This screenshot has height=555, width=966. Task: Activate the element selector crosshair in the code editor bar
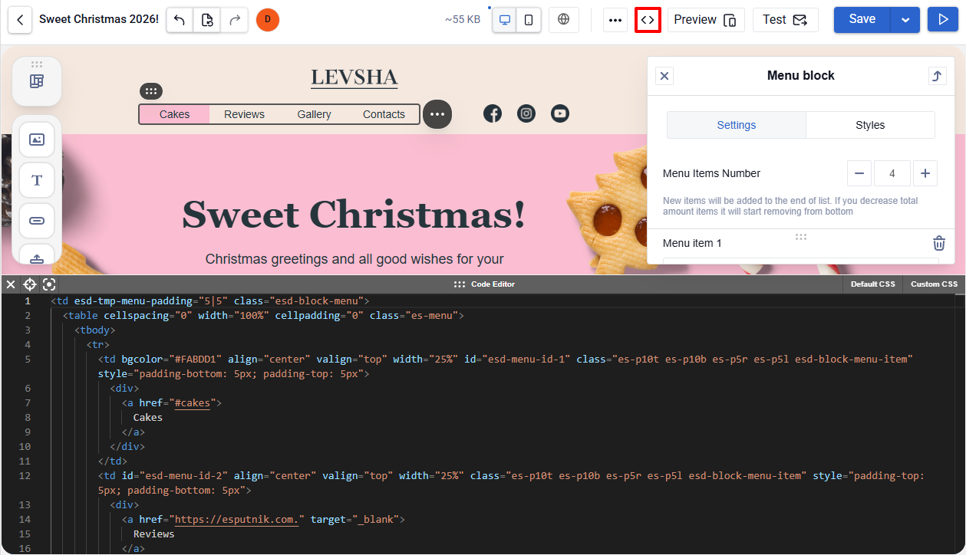[30, 284]
